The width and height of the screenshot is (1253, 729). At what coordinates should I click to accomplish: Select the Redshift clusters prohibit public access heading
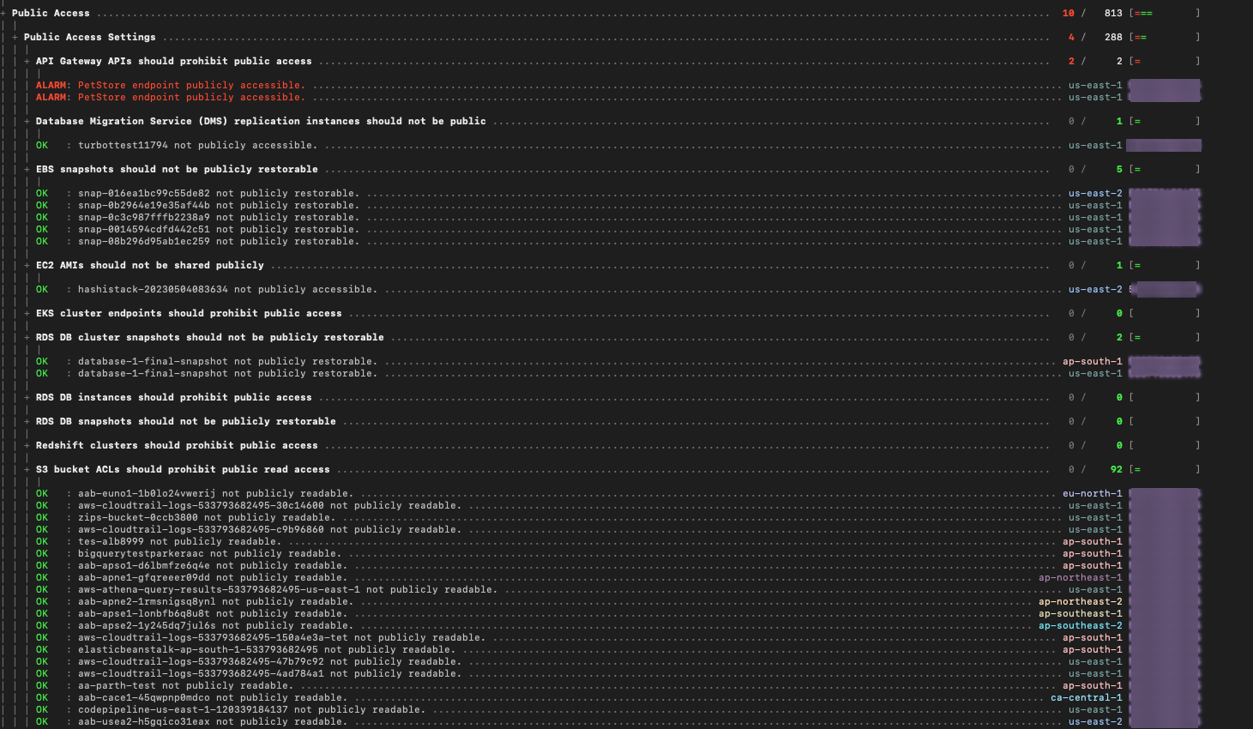176,445
